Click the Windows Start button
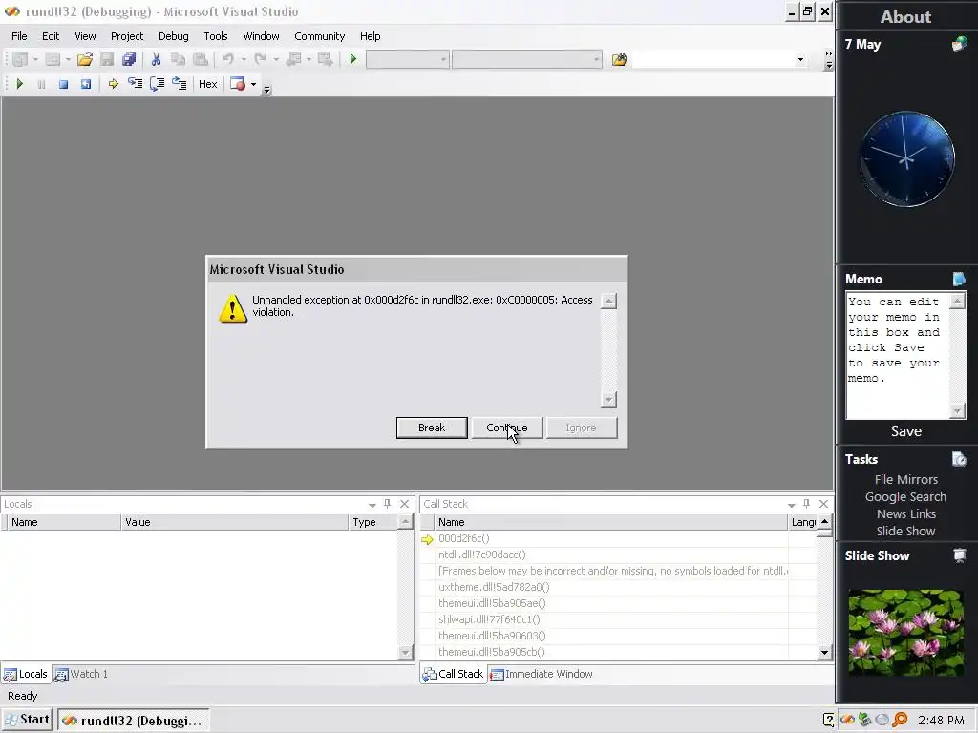 28,720
